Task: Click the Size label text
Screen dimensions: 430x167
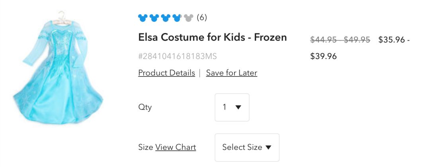Action: pos(145,147)
